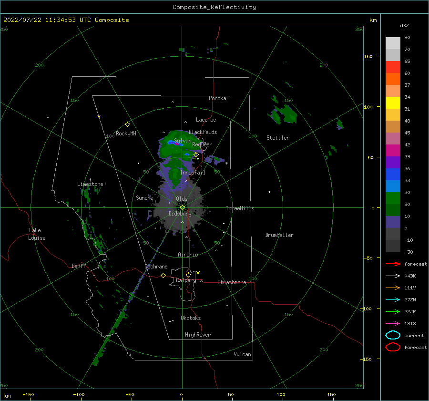Pick the yellow 51-54 dBZ swatch
The height and width of the screenshot is (401, 429).
tap(393, 103)
